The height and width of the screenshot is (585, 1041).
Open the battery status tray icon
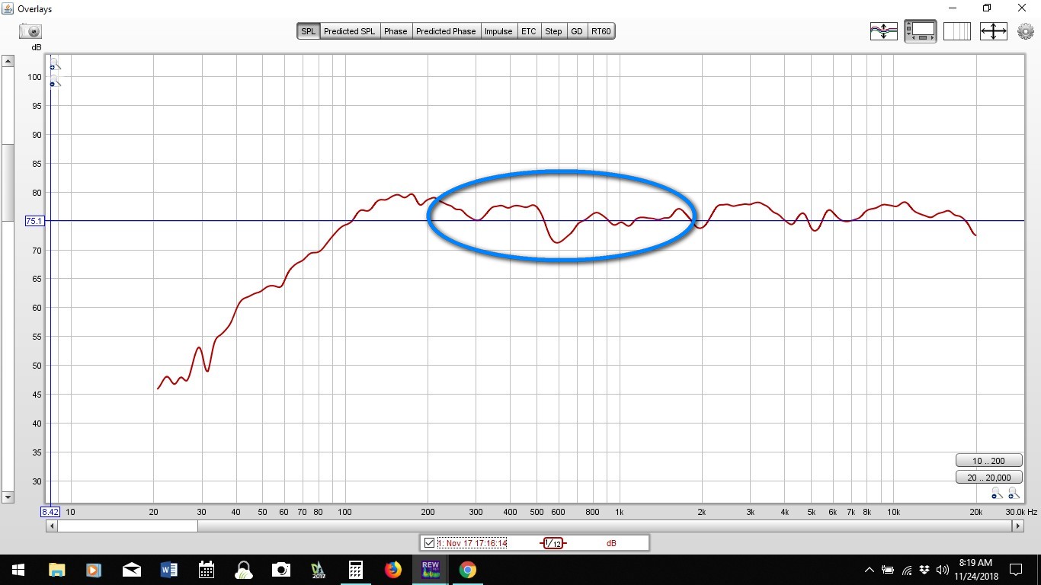click(889, 570)
